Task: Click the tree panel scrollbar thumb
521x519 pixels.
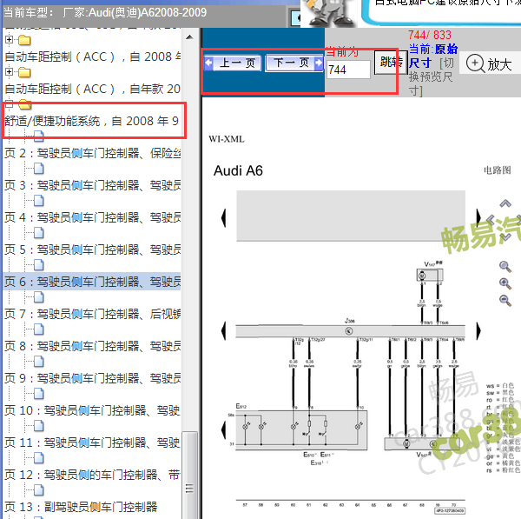Action: point(190,475)
